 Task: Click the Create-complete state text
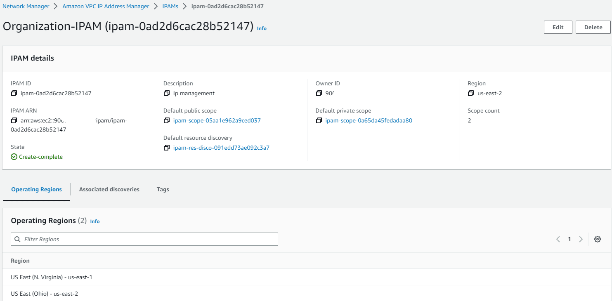(41, 157)
